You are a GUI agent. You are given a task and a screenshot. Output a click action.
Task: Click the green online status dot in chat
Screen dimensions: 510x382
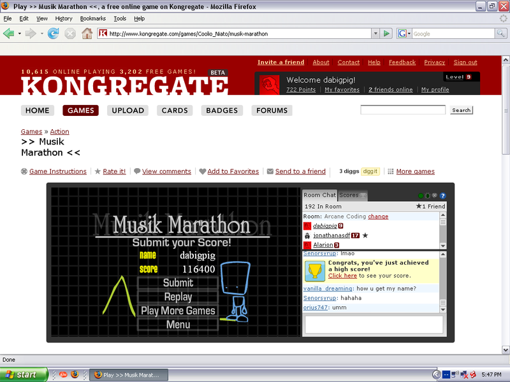tap(421, 195)
